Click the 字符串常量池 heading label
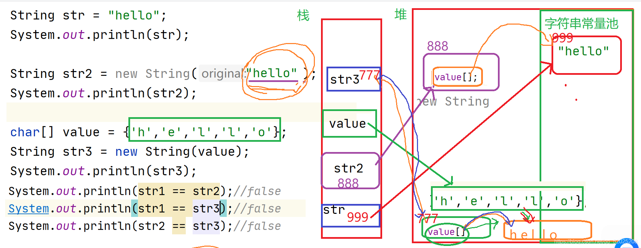Screen dimensions: 641x248 coord(581,24)
